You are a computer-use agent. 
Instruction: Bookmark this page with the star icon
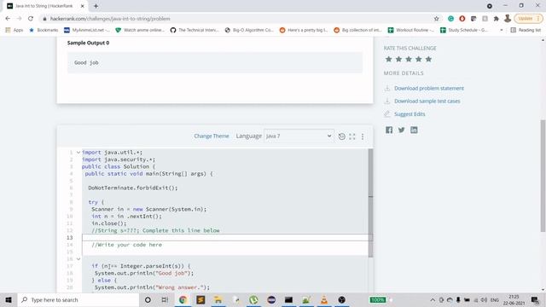[x=436, y=19]
